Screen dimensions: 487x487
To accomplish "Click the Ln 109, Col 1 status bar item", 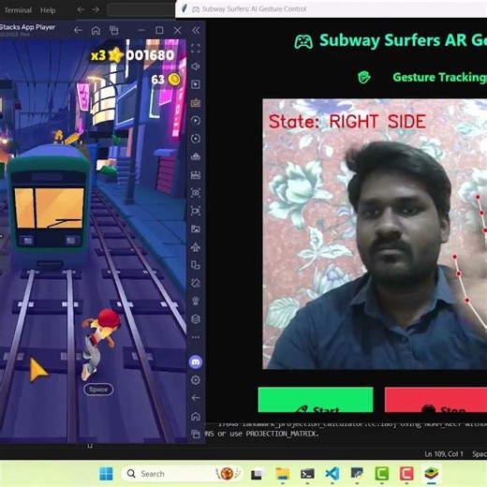I will tap(444, 454).
